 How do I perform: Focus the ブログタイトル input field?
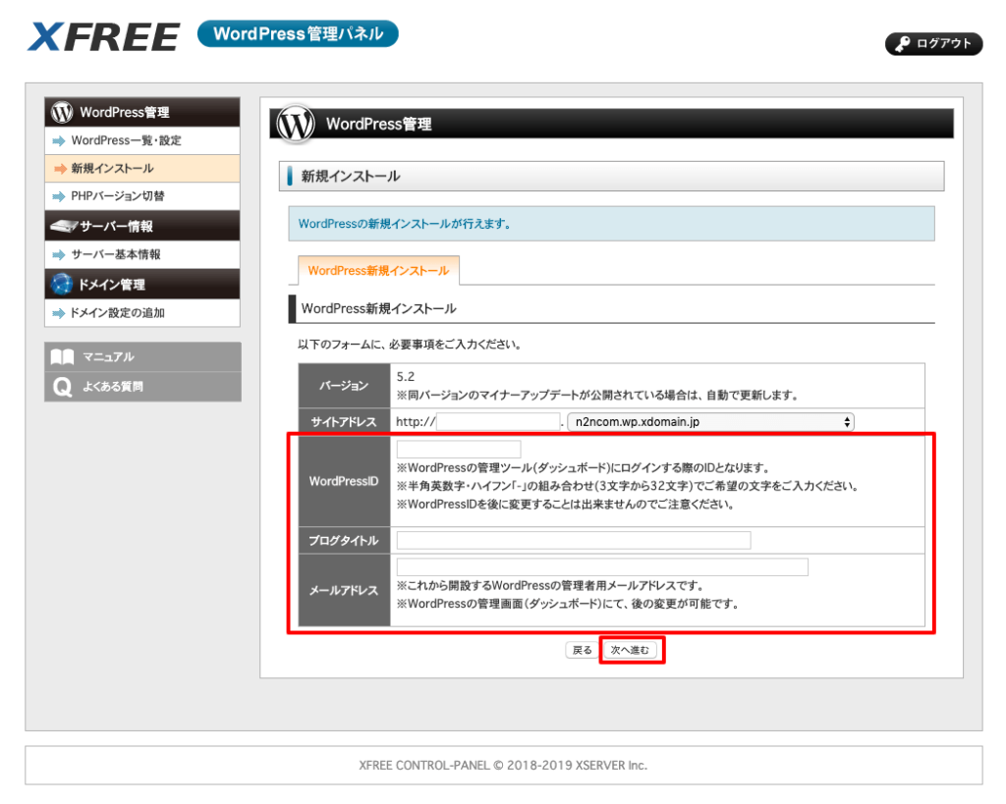[x=574, y=541]
